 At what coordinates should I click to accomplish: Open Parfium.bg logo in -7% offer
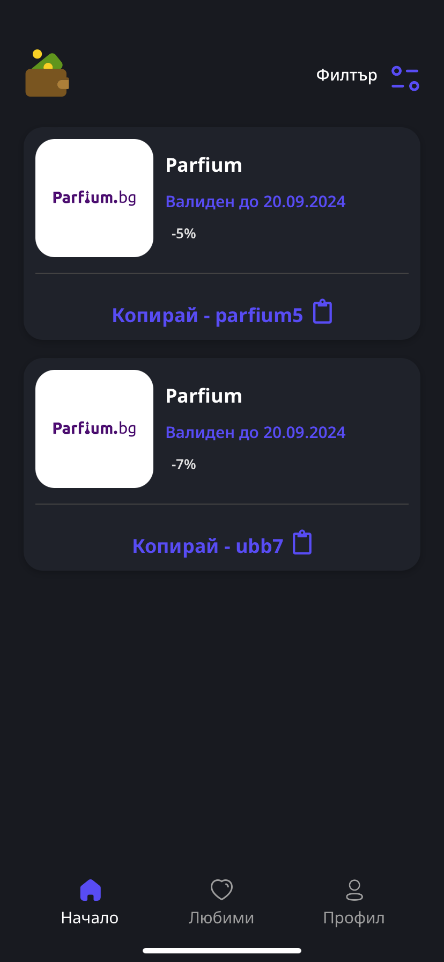pyautogui.click(x=94, y=429)
